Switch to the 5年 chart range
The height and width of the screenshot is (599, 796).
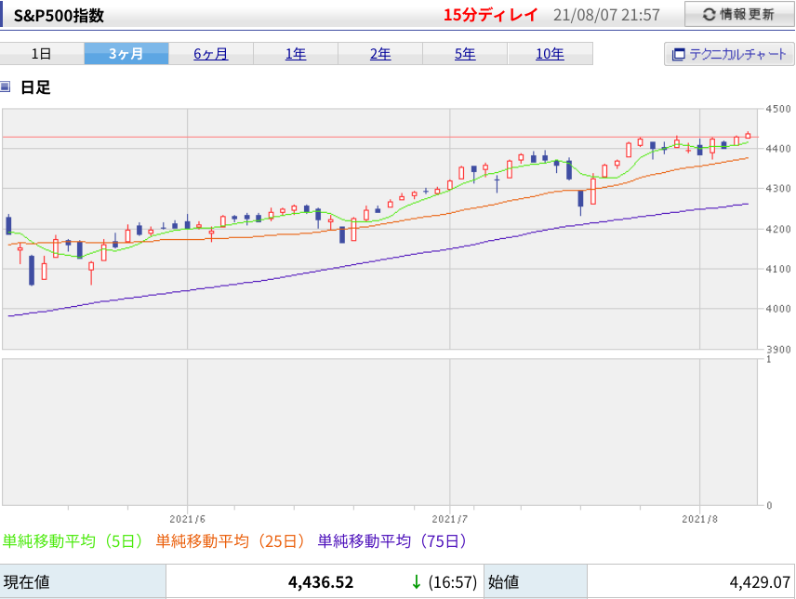(x=465, y=54)
